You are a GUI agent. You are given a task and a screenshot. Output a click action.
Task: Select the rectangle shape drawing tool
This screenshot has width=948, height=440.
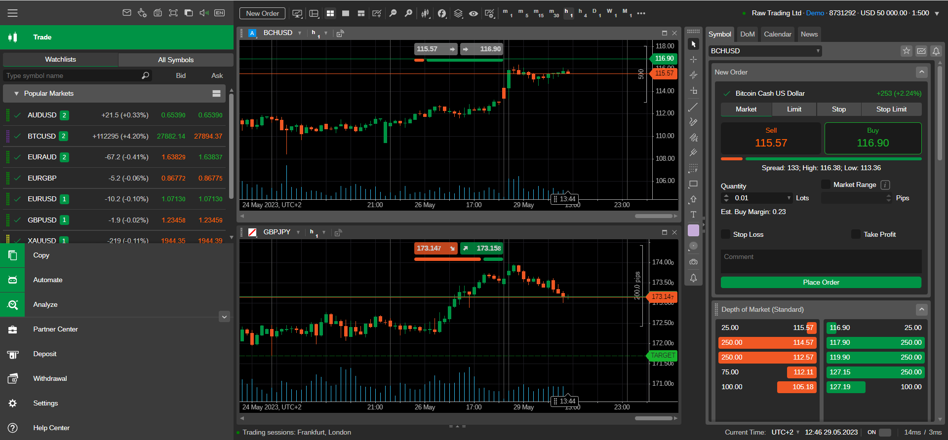693,184
